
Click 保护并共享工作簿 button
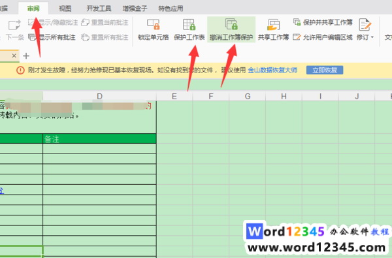[x=323, y=22]
